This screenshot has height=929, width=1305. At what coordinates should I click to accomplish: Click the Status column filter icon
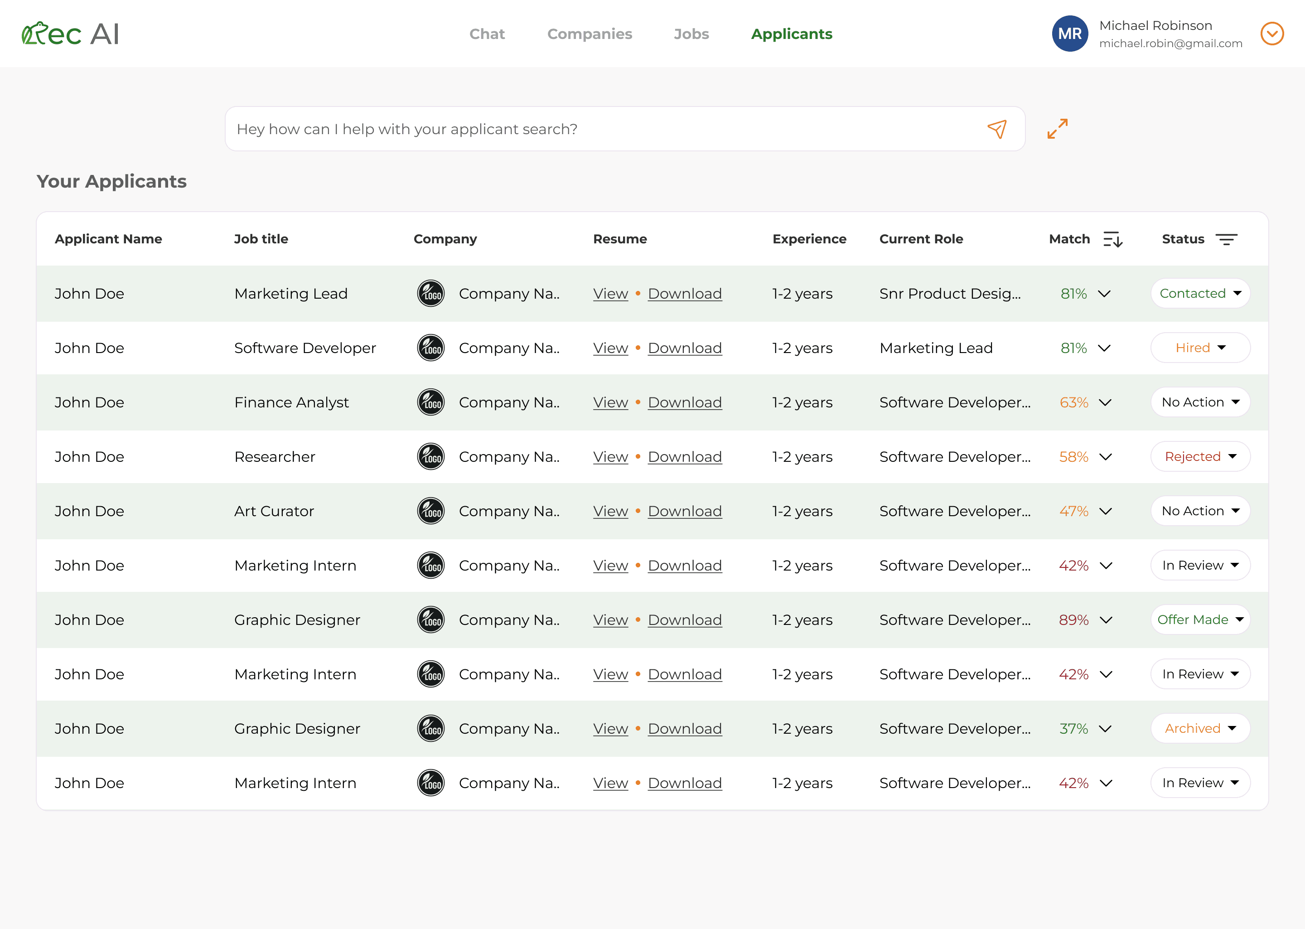point(1226,239)
